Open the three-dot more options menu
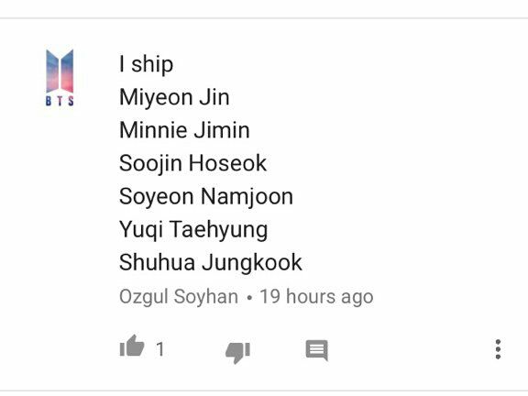The image size is (528, 396). (498, 349)
